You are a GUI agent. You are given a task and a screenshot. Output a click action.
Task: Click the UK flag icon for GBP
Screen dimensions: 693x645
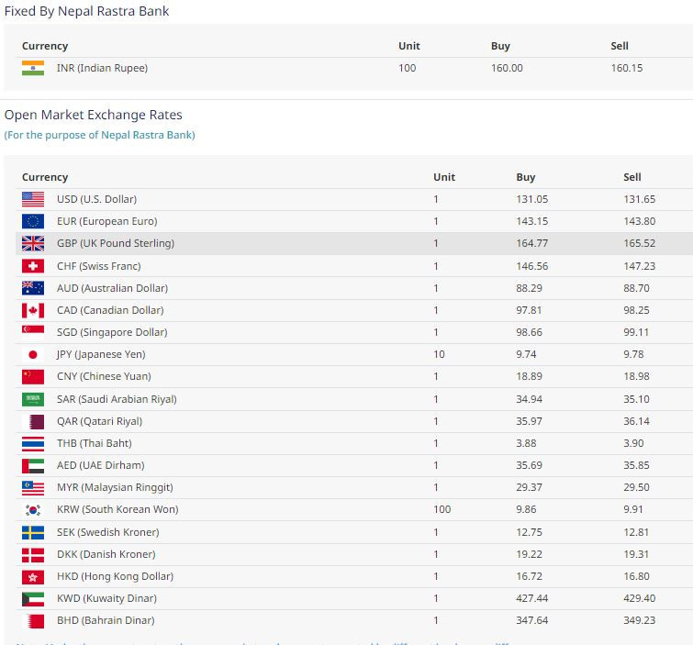click(33, 243)
